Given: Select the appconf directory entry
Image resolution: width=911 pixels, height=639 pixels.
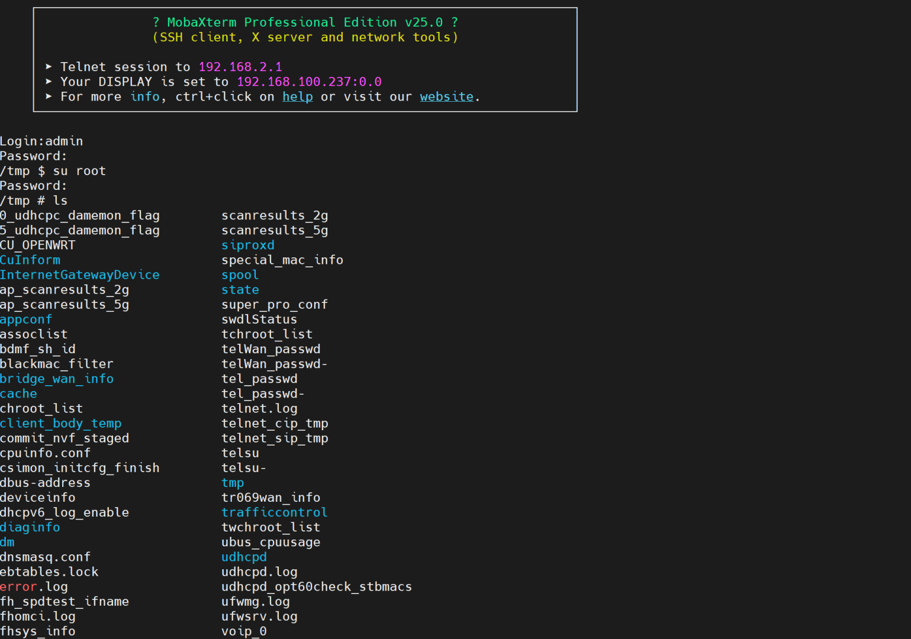Looking at the screenshot, I should (26, 319).
